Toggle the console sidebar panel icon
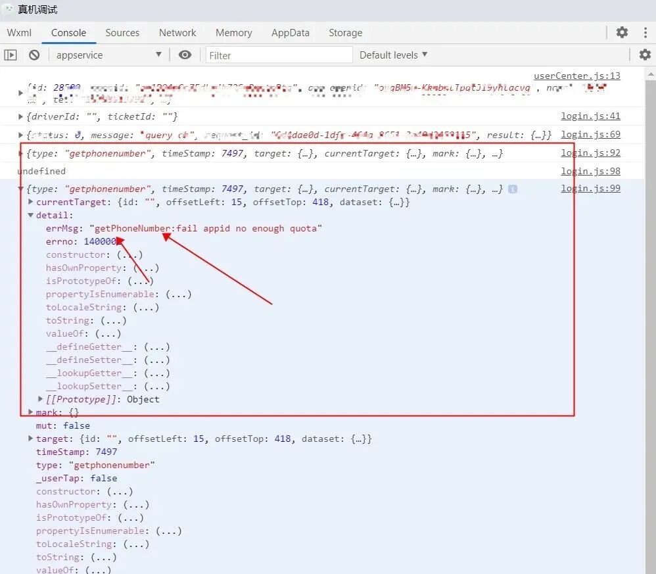The height and width of the screenshot is (574, 656). pyautogui.click(x=11, y=55)
